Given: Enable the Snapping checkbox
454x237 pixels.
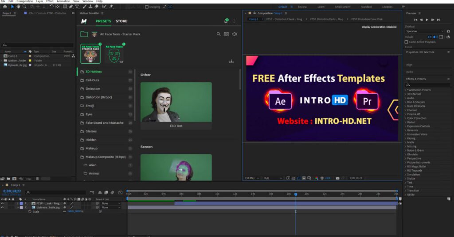Looking at the screenshot, I should 146,7.
